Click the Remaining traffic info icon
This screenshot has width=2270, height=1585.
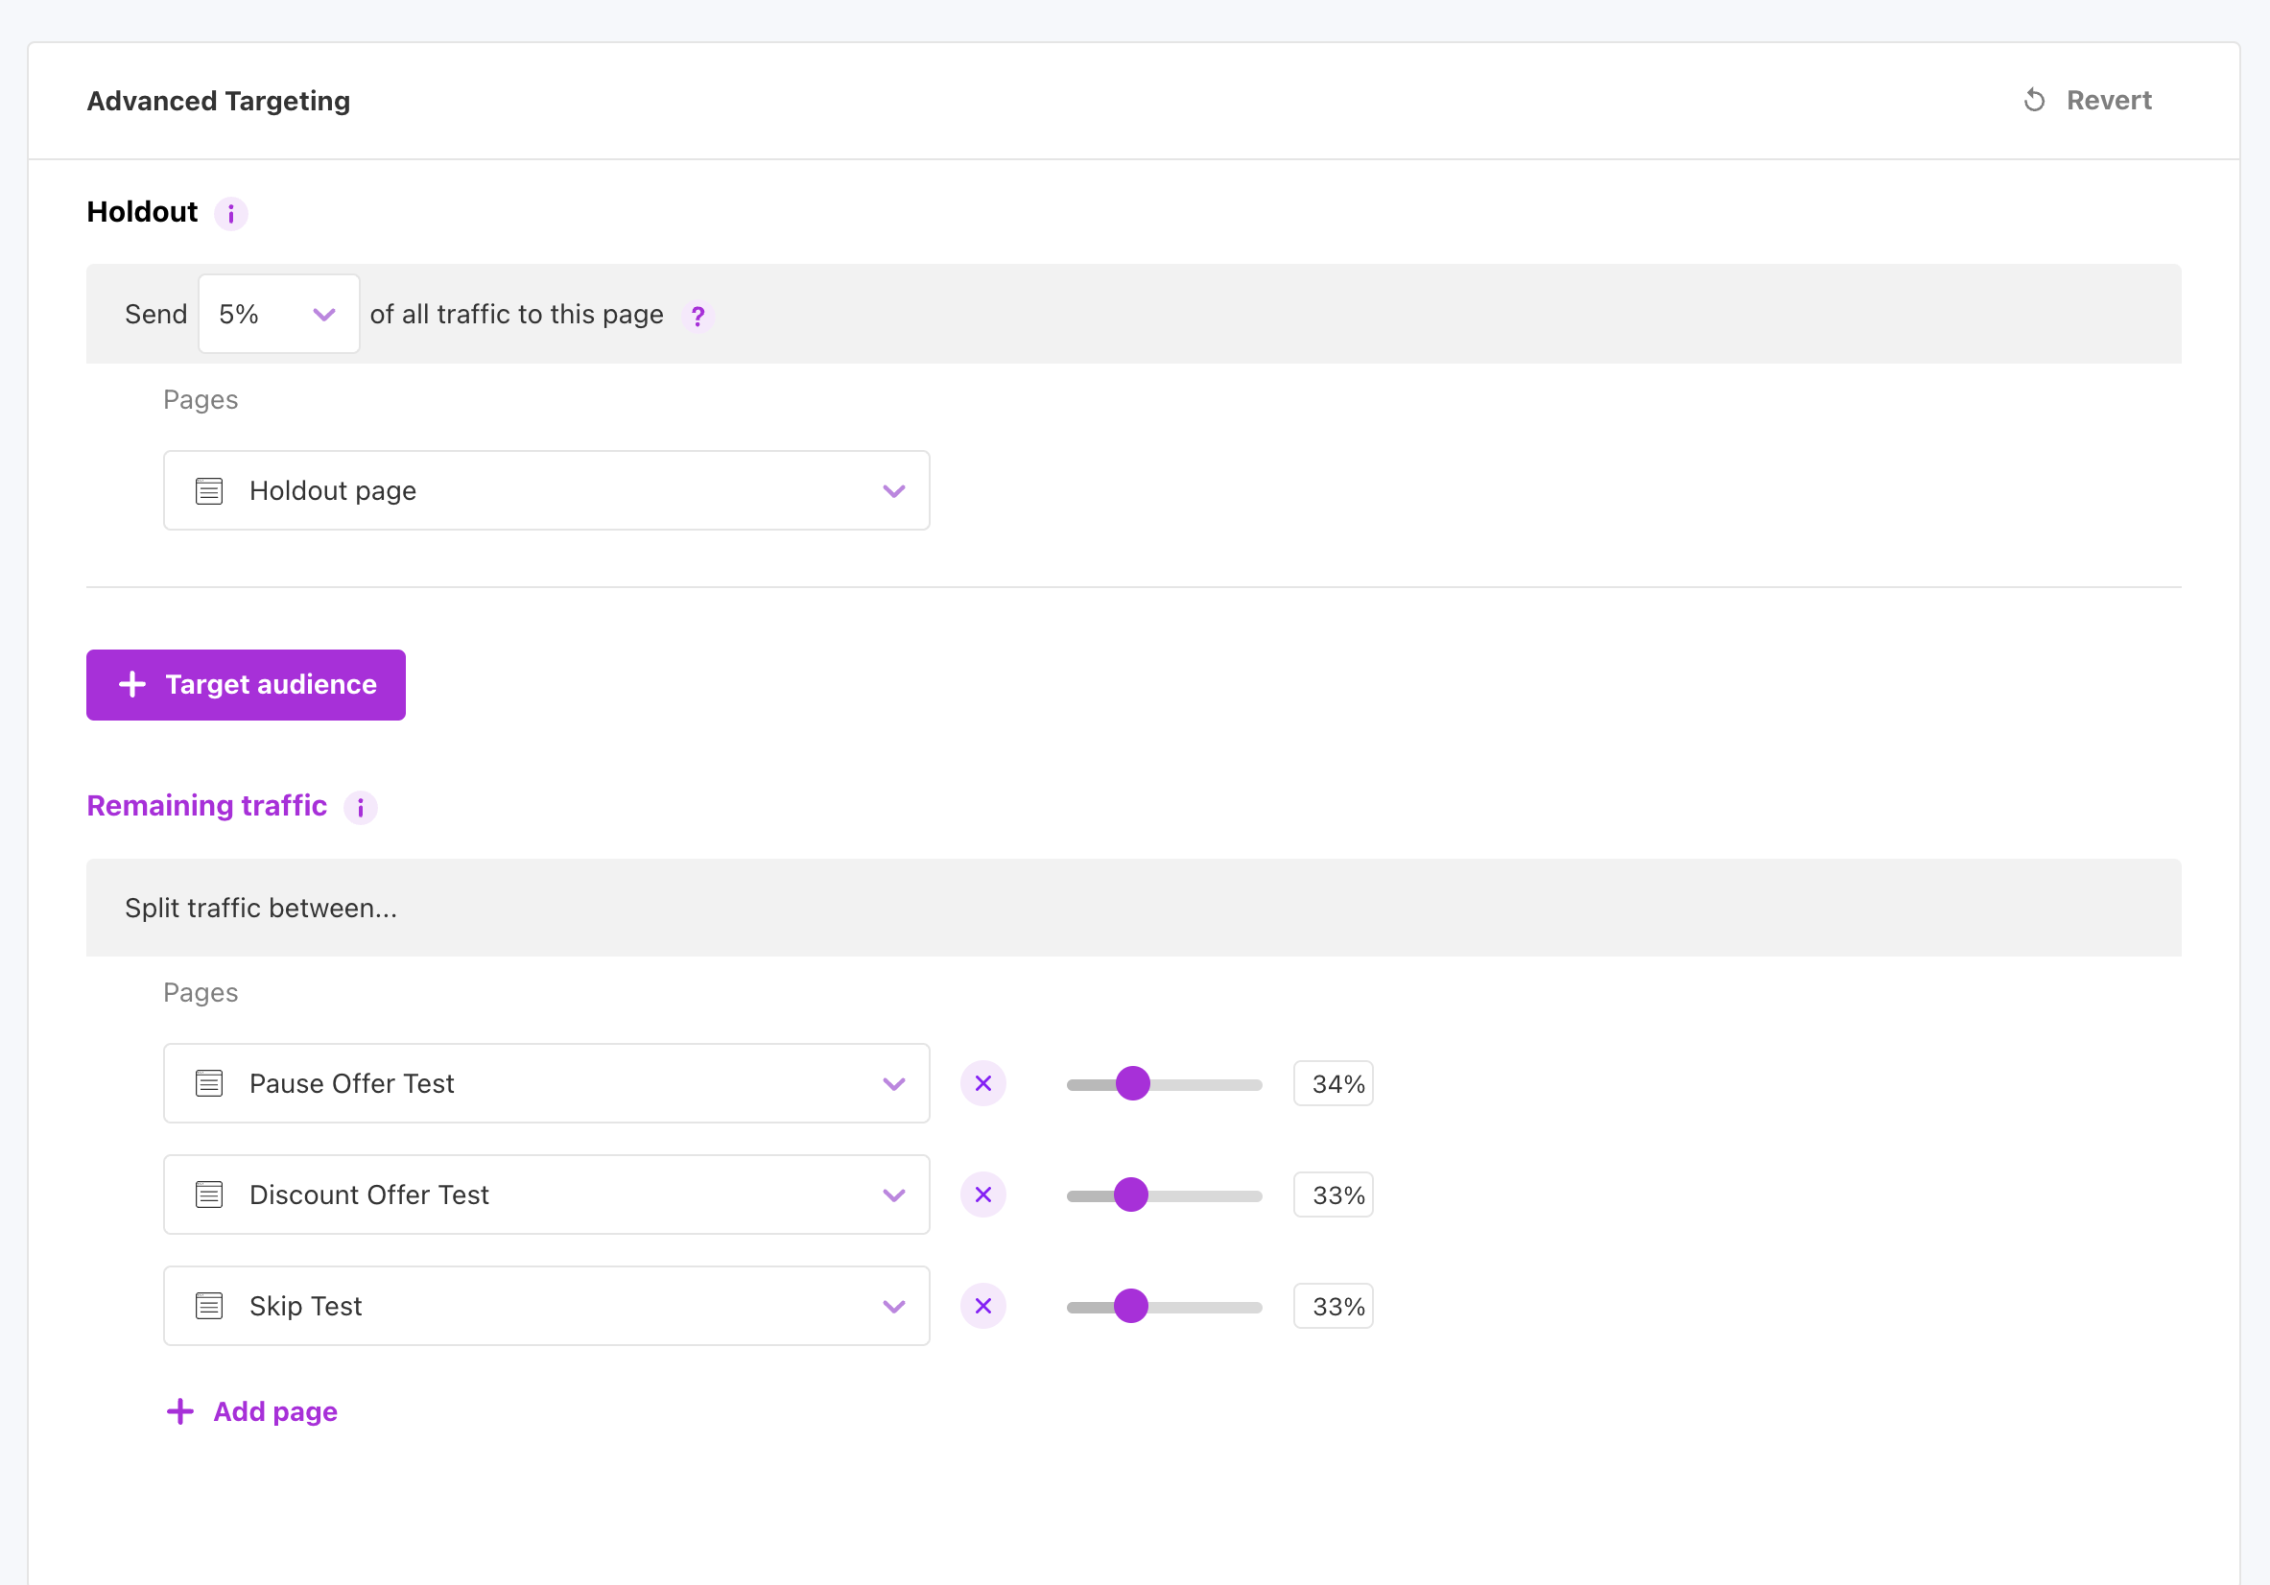tap(360, 808)
